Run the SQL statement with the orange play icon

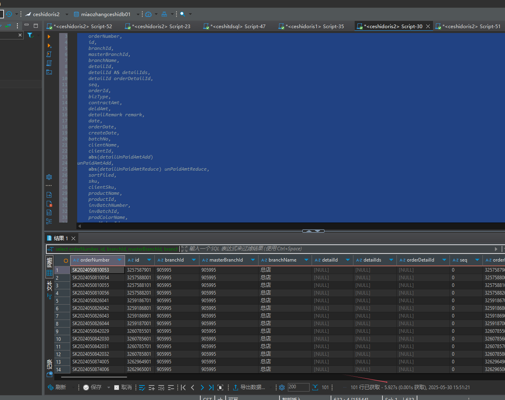(x=49, y=37)
